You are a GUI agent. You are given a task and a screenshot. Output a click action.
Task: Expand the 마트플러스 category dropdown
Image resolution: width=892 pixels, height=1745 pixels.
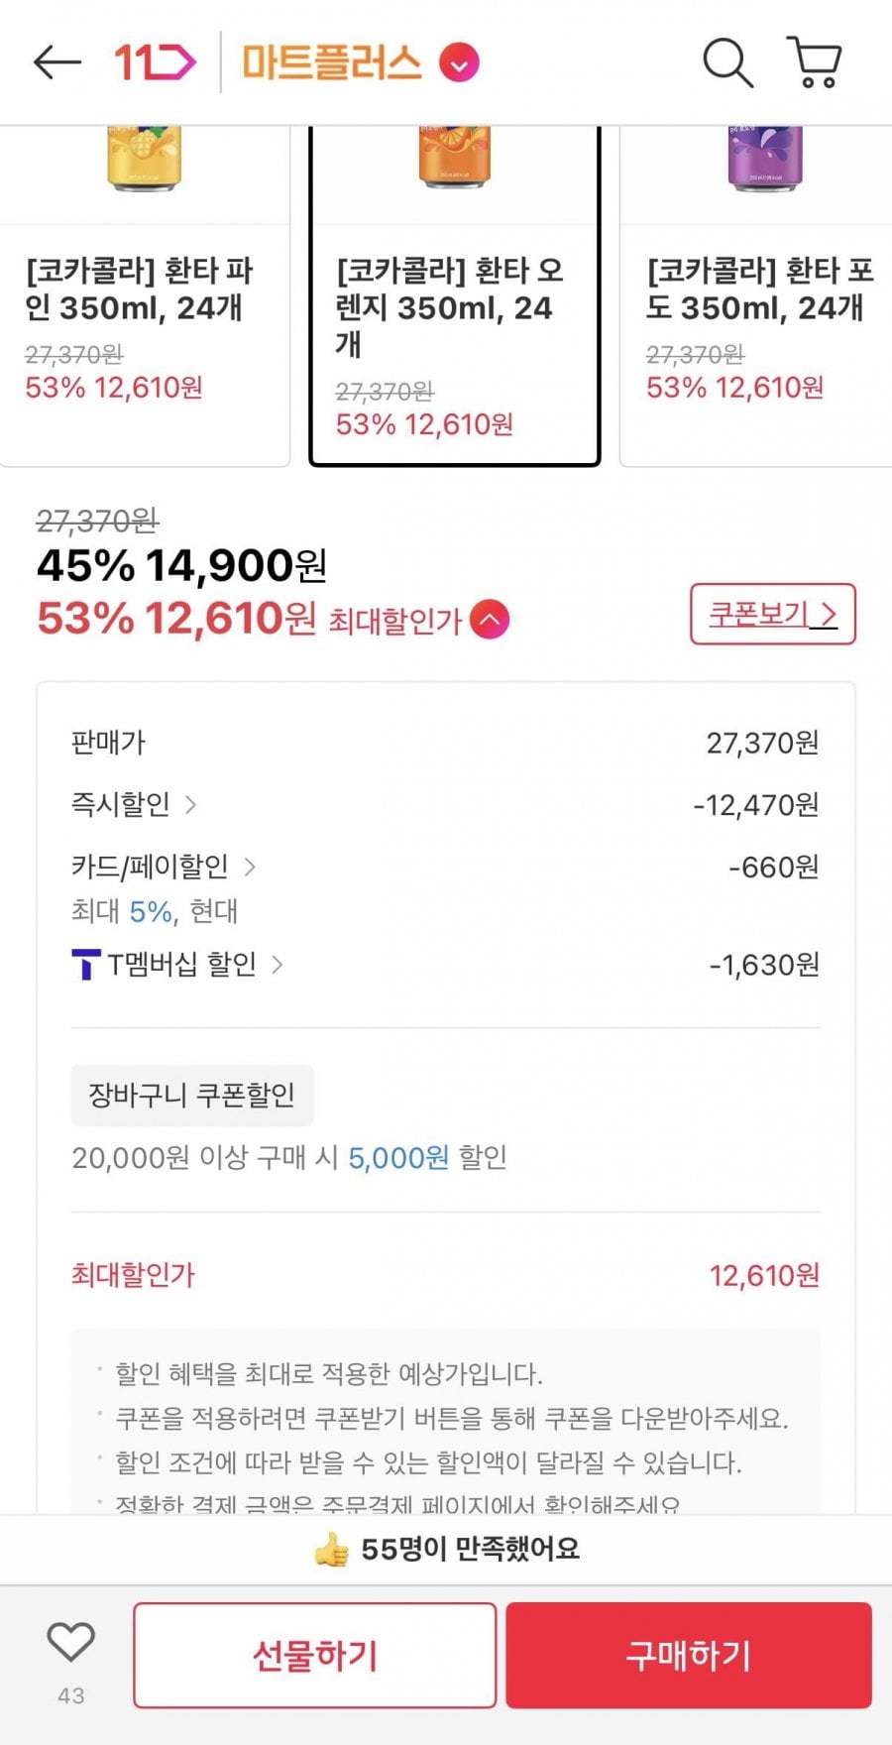[x=460, y=63]
